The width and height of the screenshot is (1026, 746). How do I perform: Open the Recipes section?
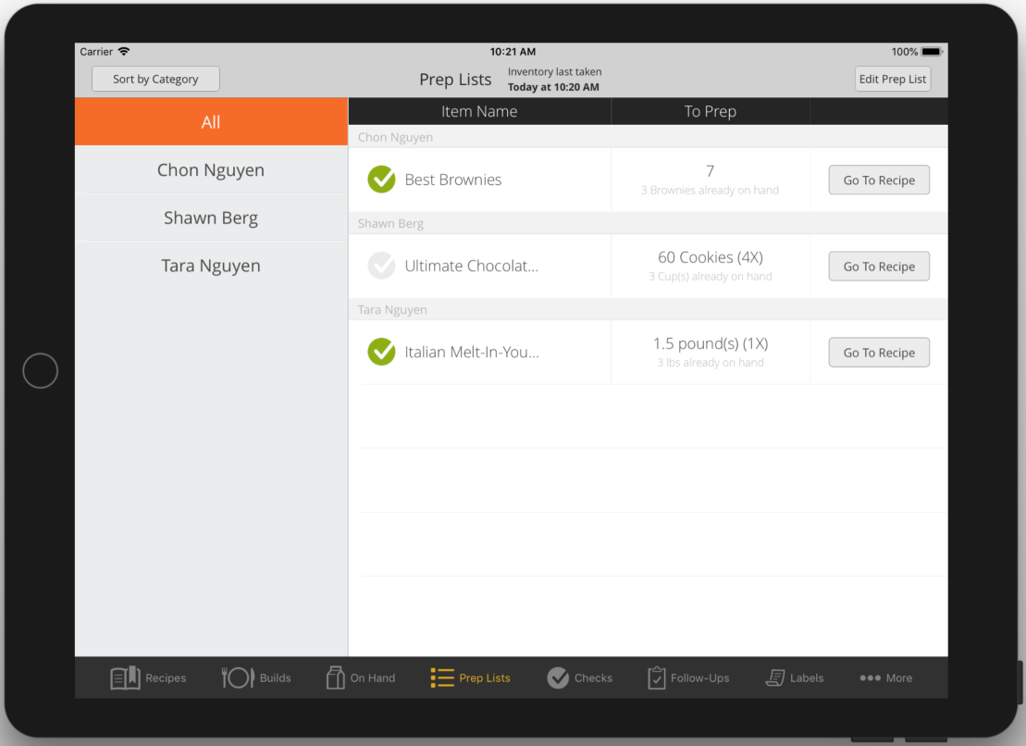[148, 678]
